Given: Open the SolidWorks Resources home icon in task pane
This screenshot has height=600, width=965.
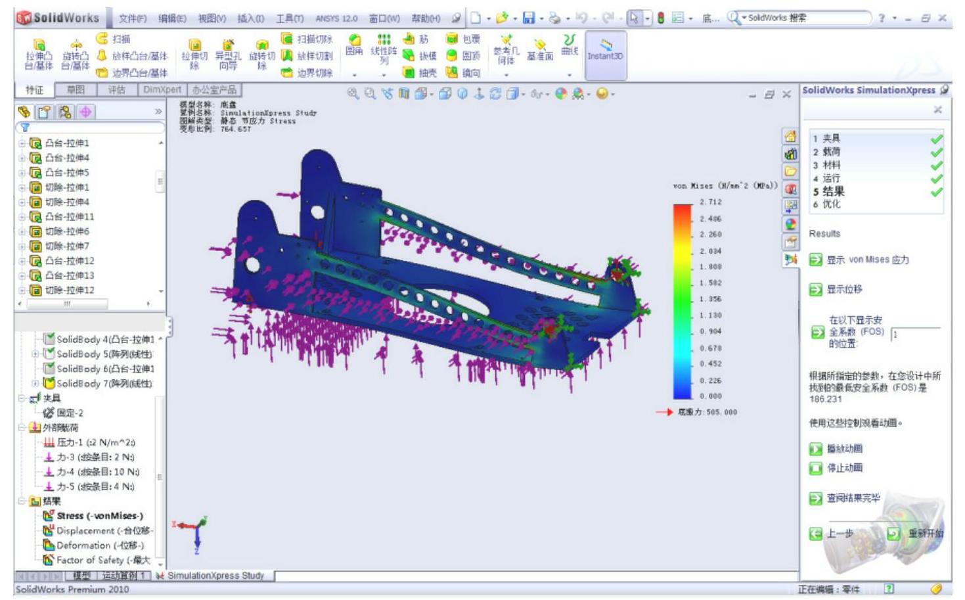Looking at the screenshot, I should (x=791, y=137).
